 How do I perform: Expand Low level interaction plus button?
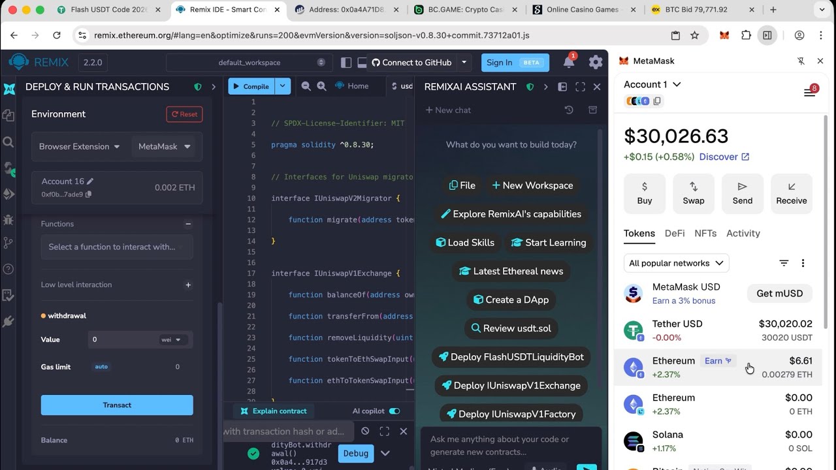pyautogui.click(x=188, y=285)
